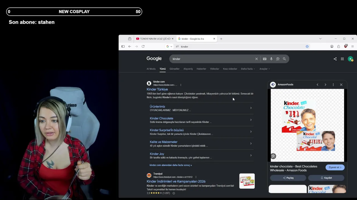This screenshot has height=200, width=357.
Task: Search by image with the Lens icon
Action: [x=278, y=59]
